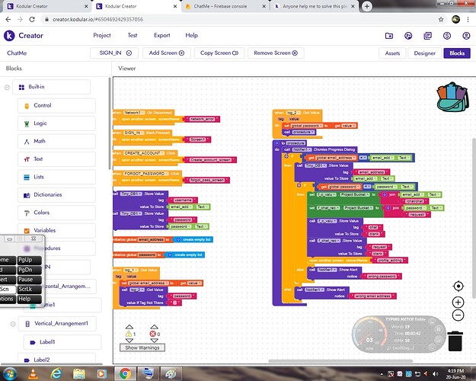Open a new browser tab
The width and height of the screenshot is (476, 381).
coord(367,6)
